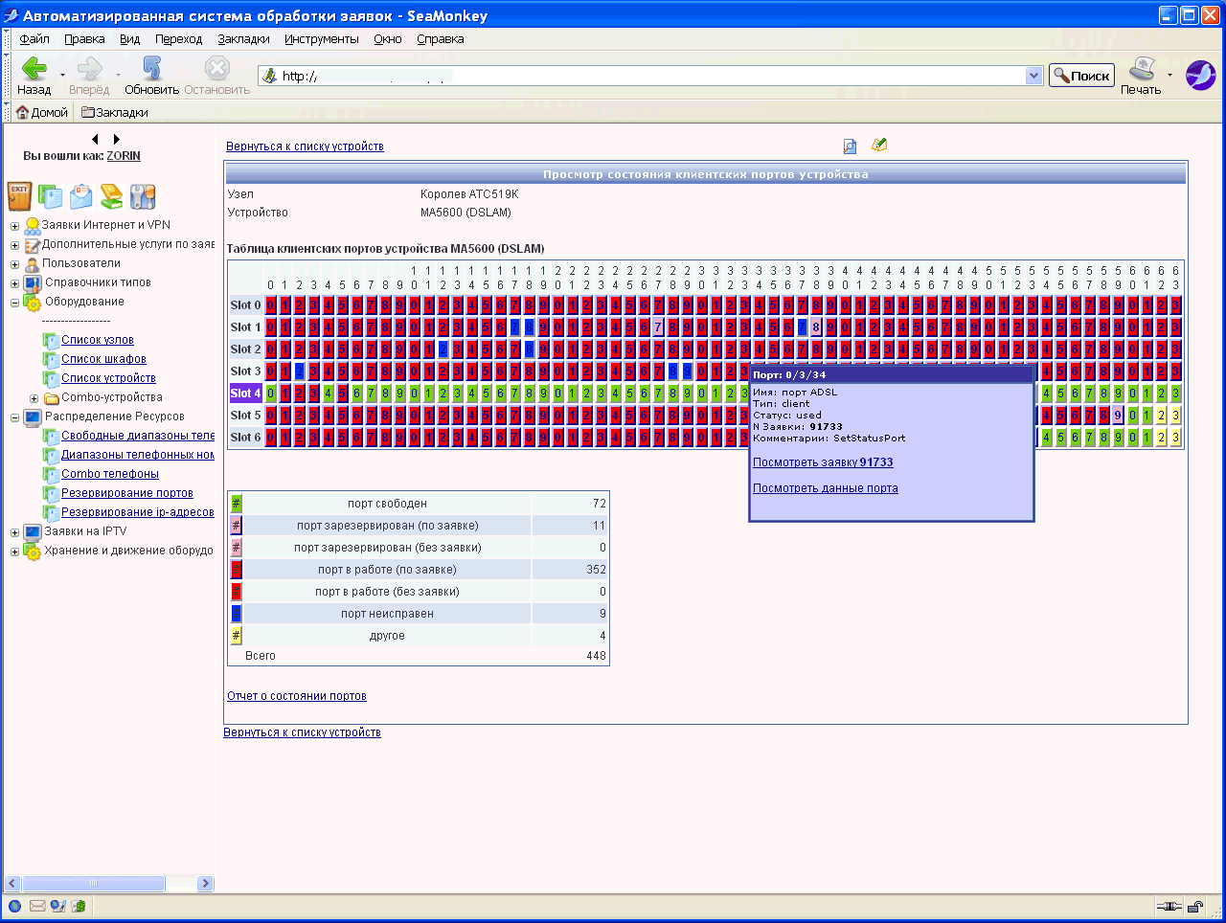Click the wrench tools icon
The width and height of the screenshot is (1226, 923).
click(142, 196)
